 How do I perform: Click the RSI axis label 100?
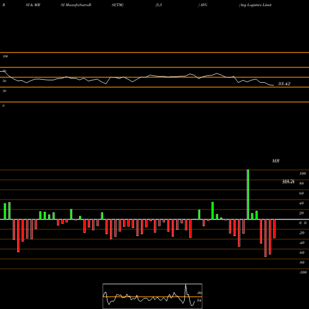5,56
